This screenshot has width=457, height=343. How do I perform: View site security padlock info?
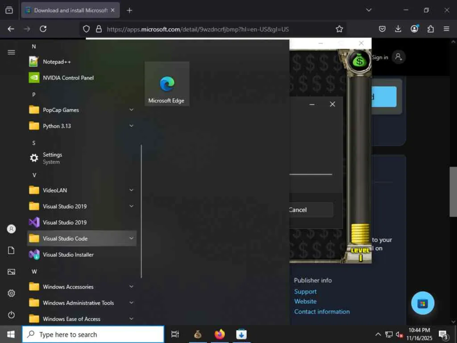click(x=99, y=29)
